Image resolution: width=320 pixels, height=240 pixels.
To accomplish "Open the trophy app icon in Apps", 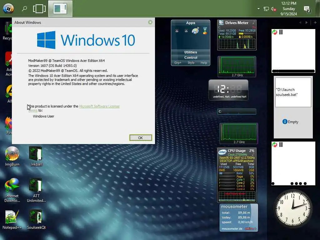I will 205,31.
